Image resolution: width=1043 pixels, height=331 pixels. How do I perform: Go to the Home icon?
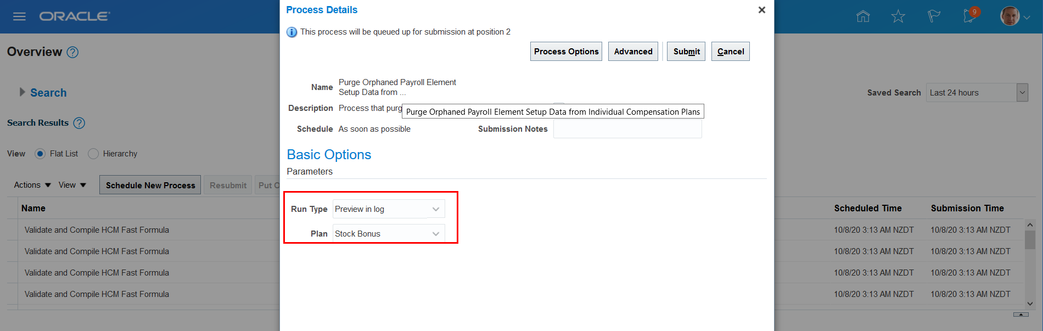(863, 16)
